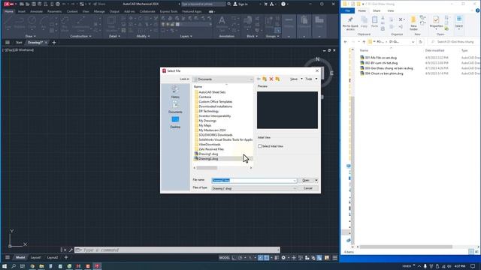Expand the Files of type dropdown

pyautogui.click(x=295, y=188)
